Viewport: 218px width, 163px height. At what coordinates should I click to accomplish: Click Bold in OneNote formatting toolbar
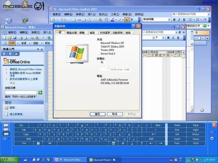click(174, 20)
